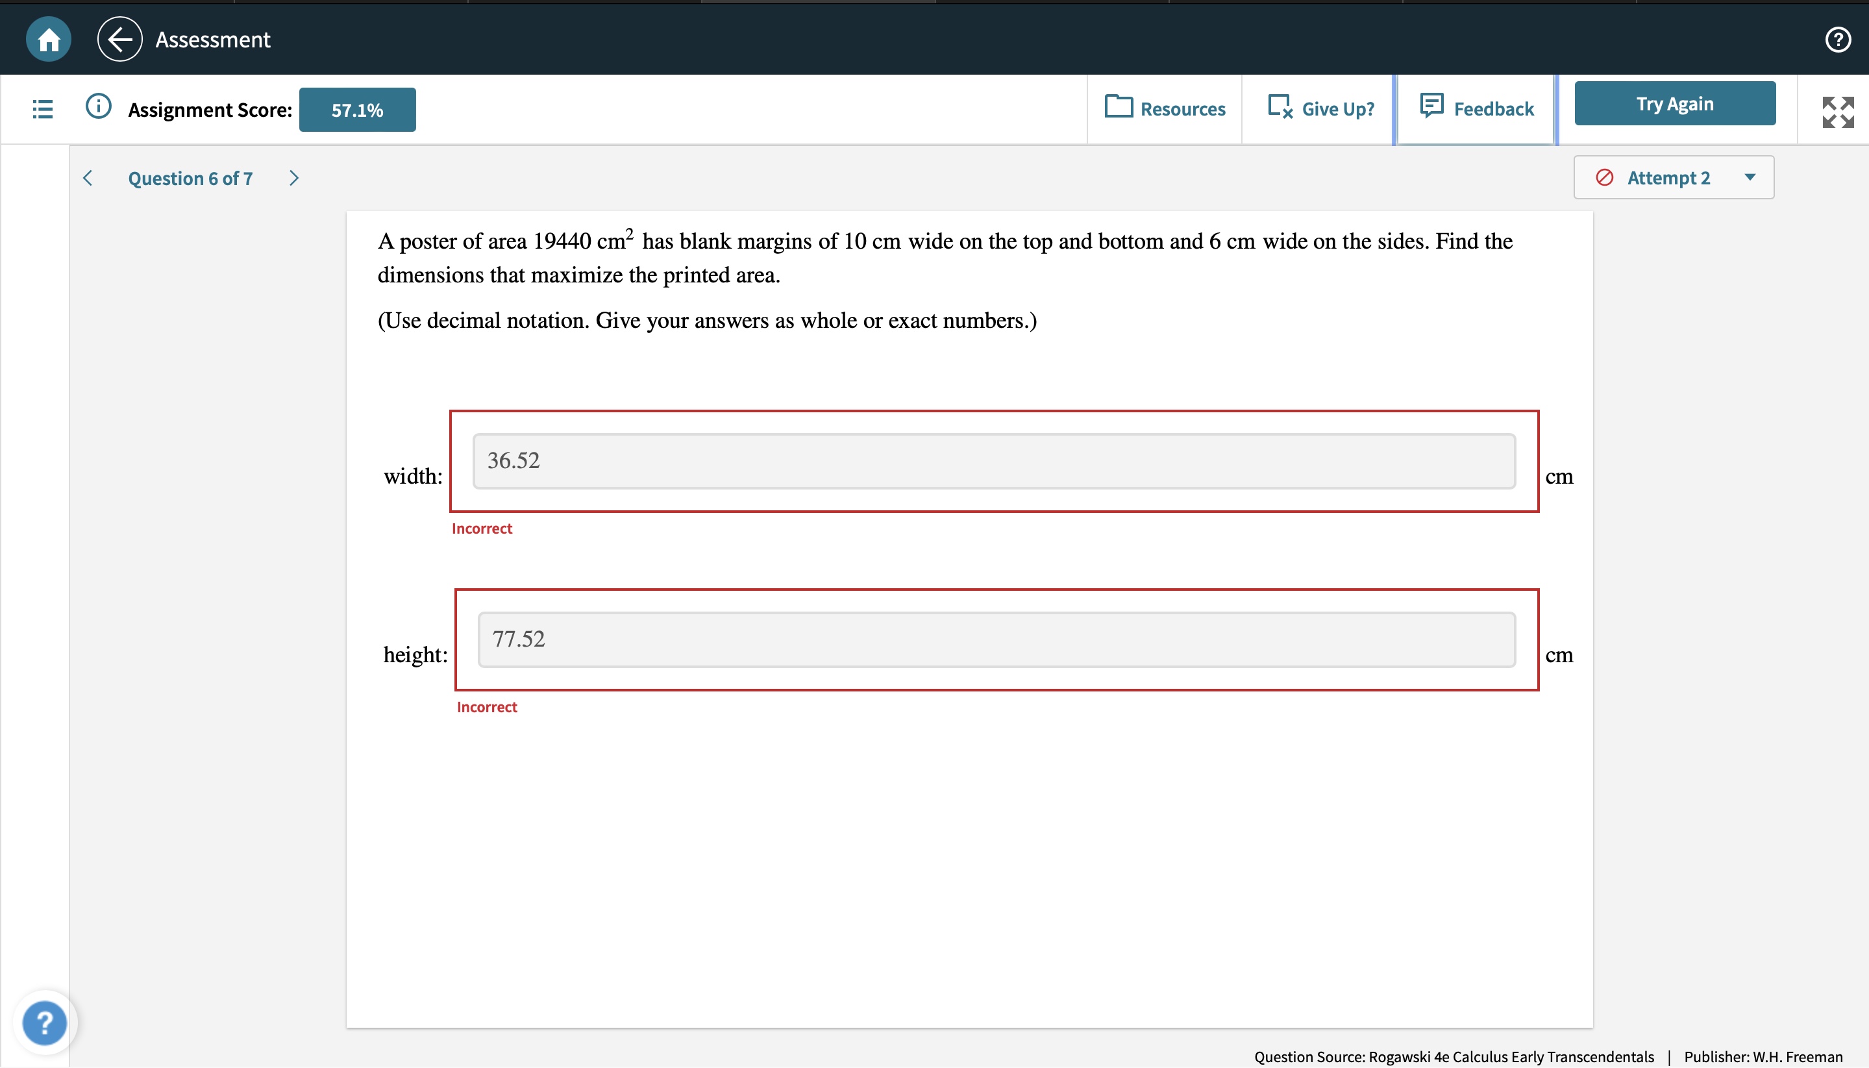This screenshot has width=1869, height=1068.
Task: Go to the next question chevron
Action: [294, 179]
